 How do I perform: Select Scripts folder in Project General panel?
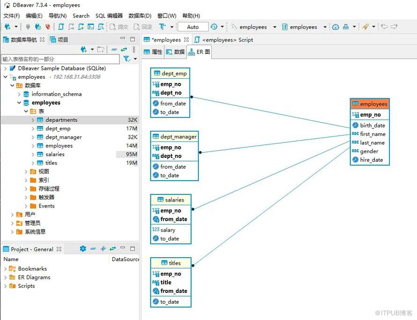[x=26, y=286]
